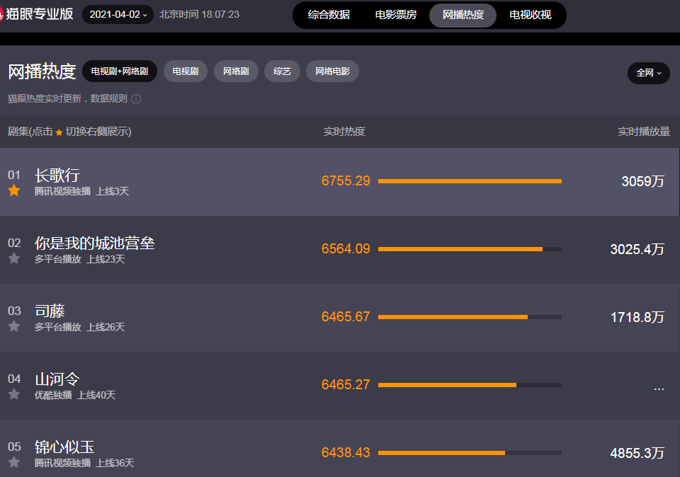The width and height of the screenshot is (680, 477).
Task: Open the 山河令 series title
Action: click(x=57, y=379)
